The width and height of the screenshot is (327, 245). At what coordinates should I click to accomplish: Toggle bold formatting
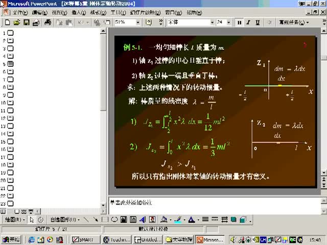(x=239, y=22)
